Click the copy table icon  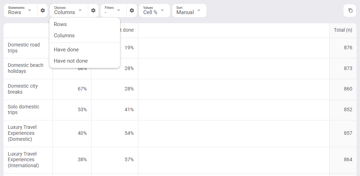[350, 11]
